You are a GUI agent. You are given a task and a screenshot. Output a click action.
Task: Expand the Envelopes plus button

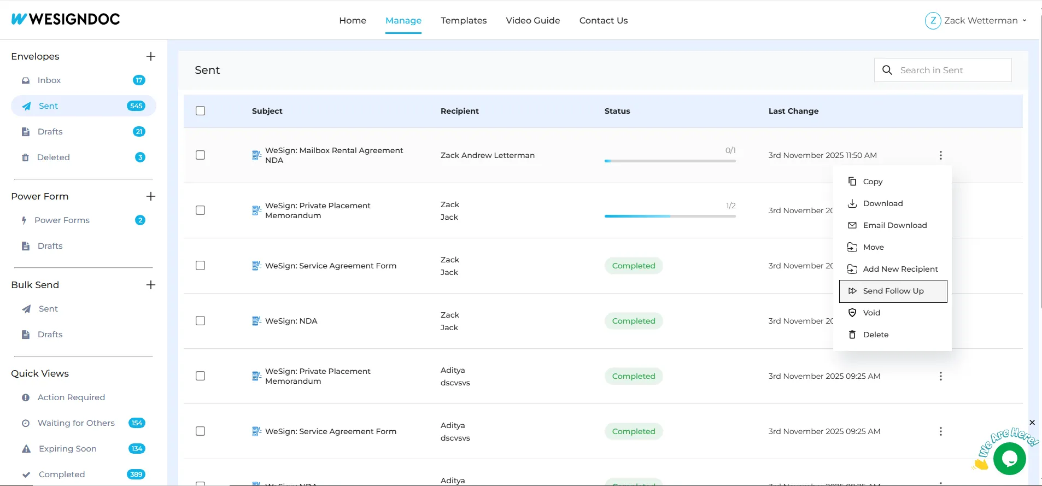coord(151,56)
